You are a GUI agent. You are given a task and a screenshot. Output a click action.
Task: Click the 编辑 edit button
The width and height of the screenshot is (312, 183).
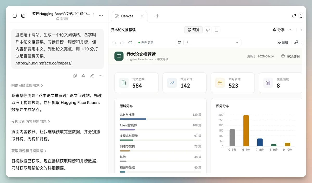coord(282,43)
